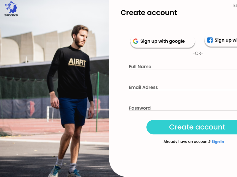Click the AIRFIT text on the shirt

(x=77, y=62)
